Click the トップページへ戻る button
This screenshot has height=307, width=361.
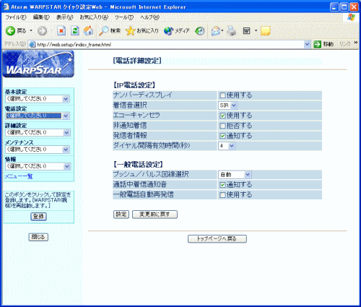tap(217, 239)
